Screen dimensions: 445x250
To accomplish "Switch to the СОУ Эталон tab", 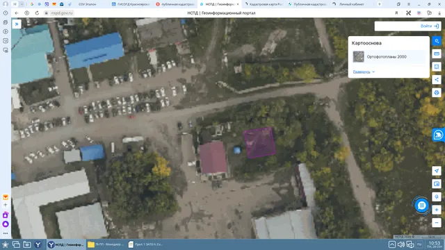I will (87, 4).
